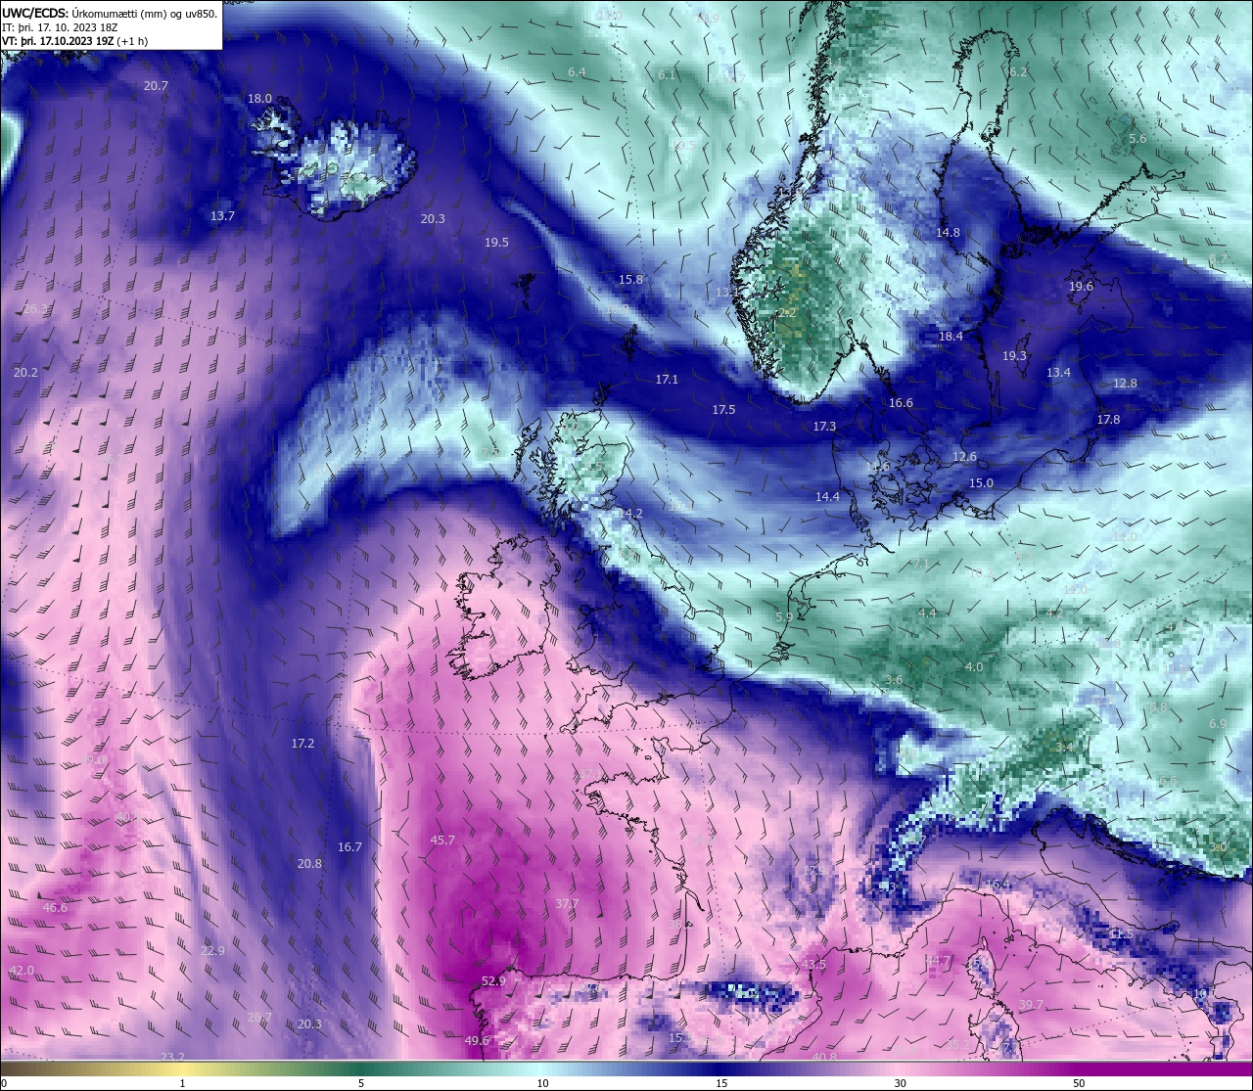This screenshot has width=1253, height=1091.
Task: Click the colorbar tick labeled 50
Action: pos(1079,1083)
